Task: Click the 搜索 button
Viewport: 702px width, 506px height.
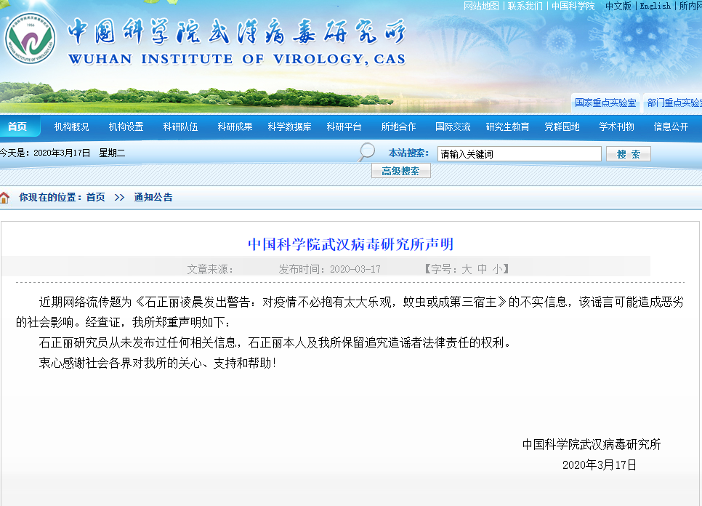Action: point(628,154)
